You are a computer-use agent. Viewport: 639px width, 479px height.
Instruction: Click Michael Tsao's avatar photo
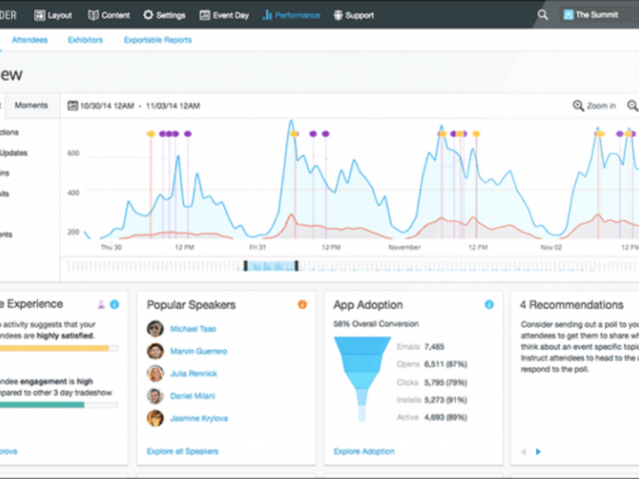coord(155,329)
